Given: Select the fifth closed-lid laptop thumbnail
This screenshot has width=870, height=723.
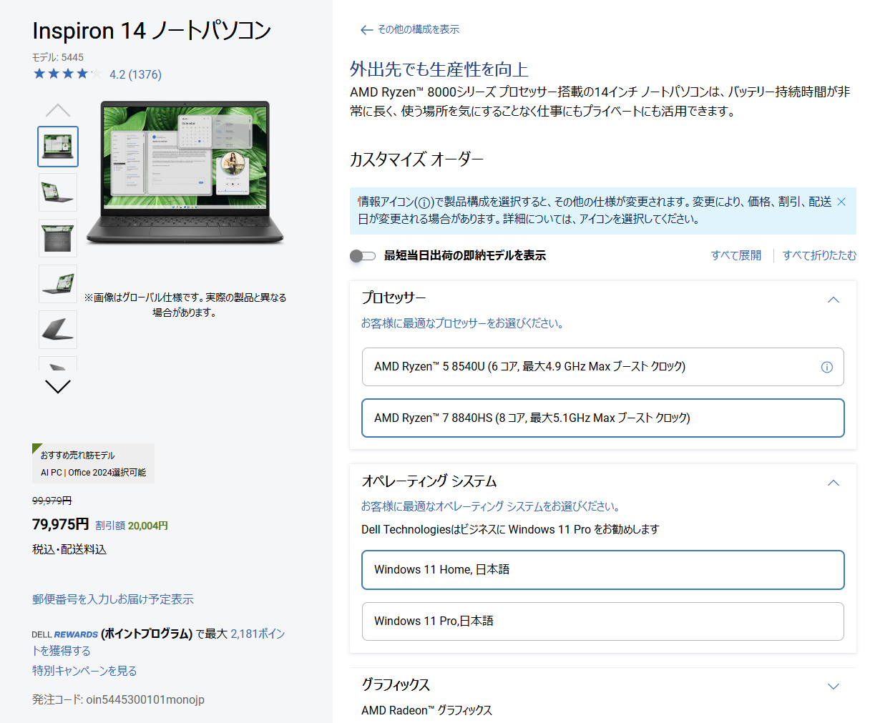Looking at the screenshot, I should coord(58,330).
